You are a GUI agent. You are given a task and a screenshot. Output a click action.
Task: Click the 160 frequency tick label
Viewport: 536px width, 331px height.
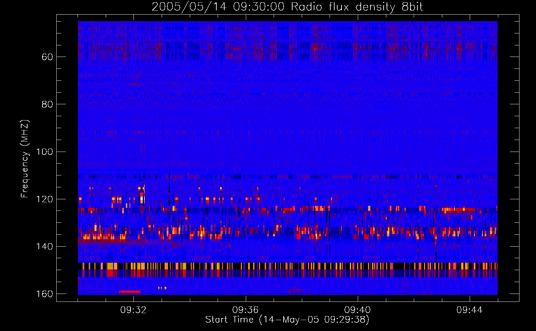coord(44,294)
